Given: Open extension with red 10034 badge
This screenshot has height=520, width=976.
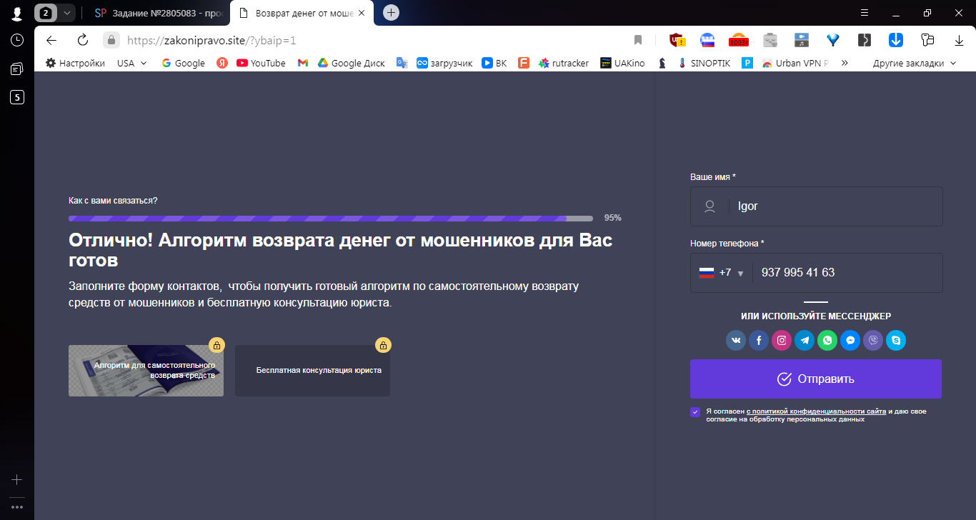Looking at the screenshot, I should (739, 40).
